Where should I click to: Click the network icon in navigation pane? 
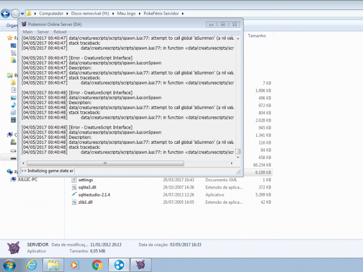click(x=10, y=171)
